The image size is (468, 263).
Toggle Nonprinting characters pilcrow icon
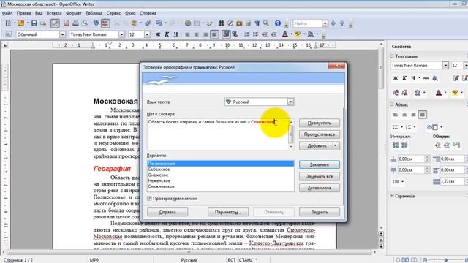click(257, 23)
